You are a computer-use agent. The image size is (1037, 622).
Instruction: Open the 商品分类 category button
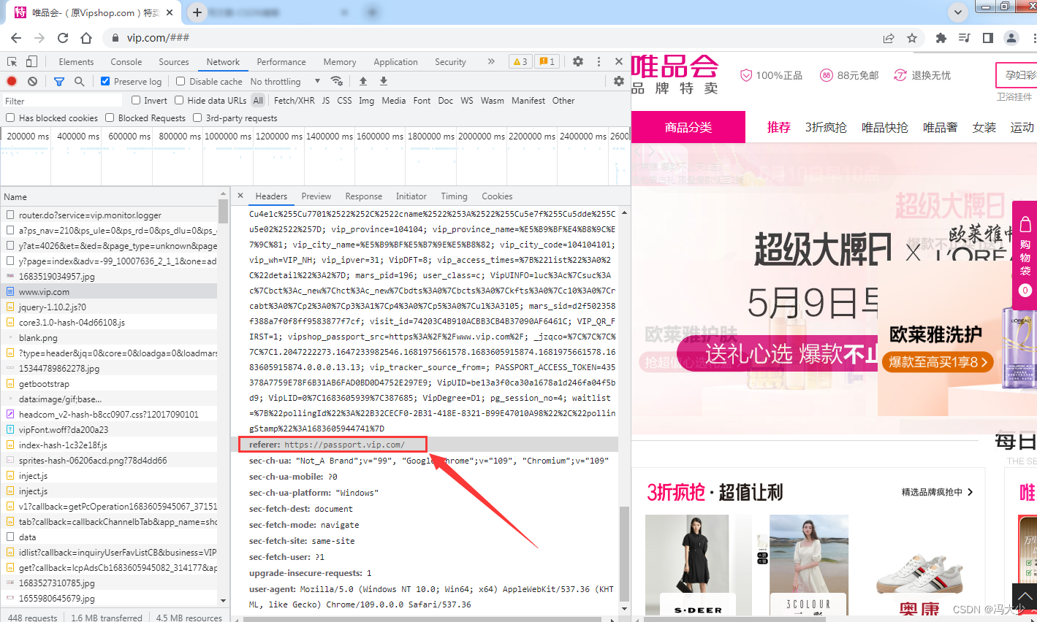pyautogui.click(x=688, y=127)
